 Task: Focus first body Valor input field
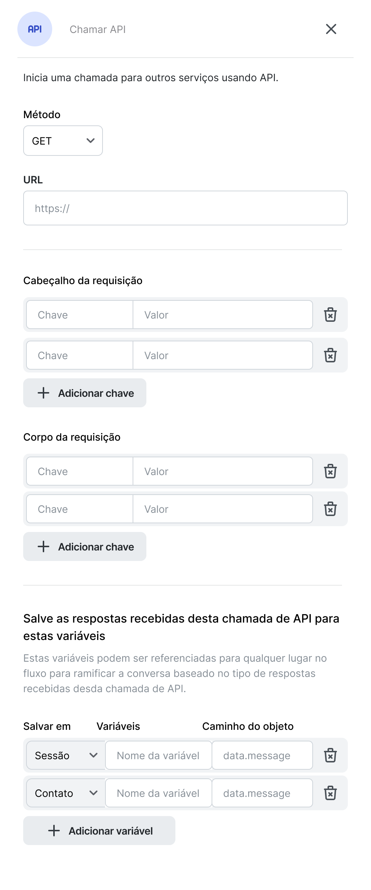coord(222,471)
